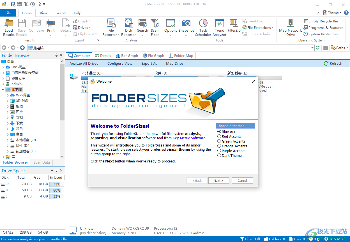Open the Print tool in ribbon
The image size is (350, 242).
(x=51, y=27)
